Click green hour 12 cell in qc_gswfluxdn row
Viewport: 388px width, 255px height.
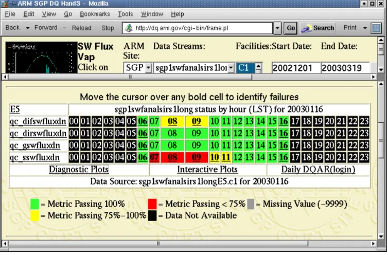point(238,145)
